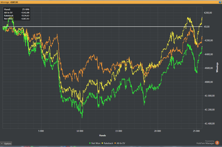Screen dimensions: 222x147
Task: Click the -€200,00 y-axis label
Action: coord(208,41)
